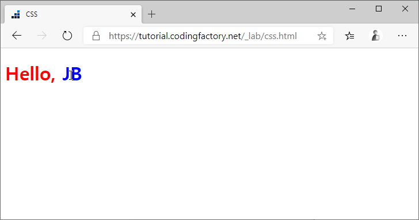Screen dimensions: 419x220
Task: Open the user profile menu
Action: [x=375, y=36]
